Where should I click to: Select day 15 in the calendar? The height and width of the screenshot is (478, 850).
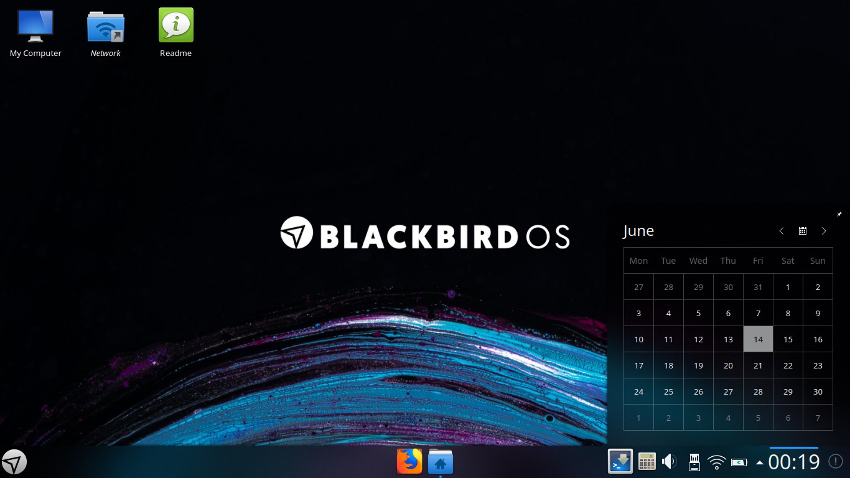click(x=788, y=339)
